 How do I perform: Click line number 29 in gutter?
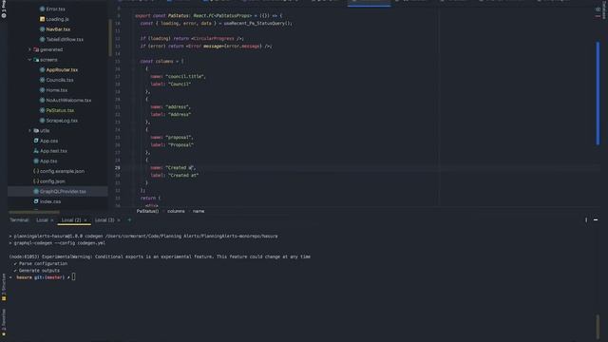pos(117,167)
